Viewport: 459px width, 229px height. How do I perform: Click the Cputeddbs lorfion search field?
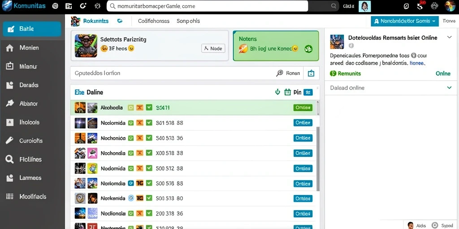click(173, 73)
